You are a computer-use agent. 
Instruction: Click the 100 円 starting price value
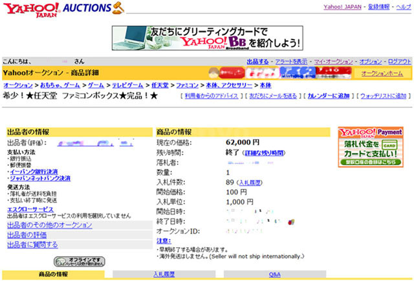click(x=236, y=192)
